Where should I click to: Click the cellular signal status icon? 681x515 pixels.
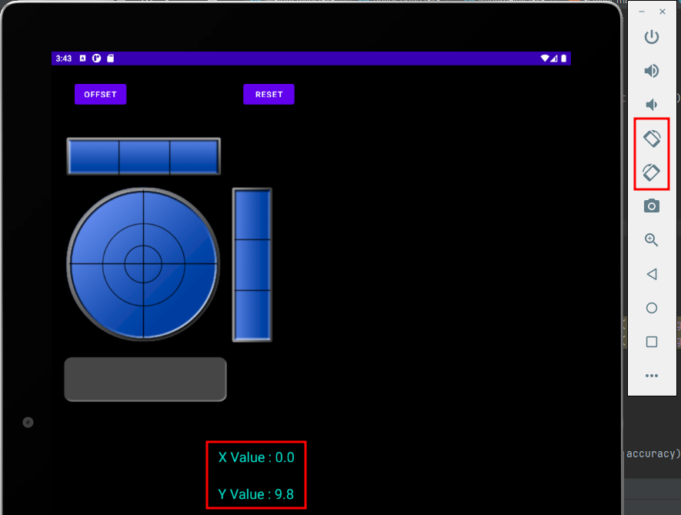click(x=554, y=59)
